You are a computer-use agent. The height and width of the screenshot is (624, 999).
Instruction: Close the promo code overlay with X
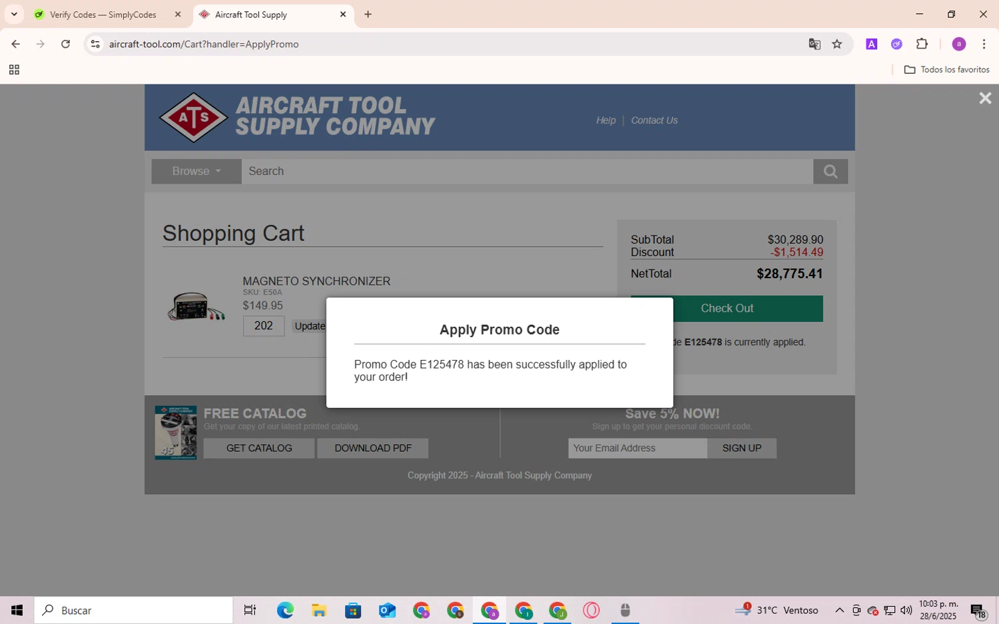point(985,98)
